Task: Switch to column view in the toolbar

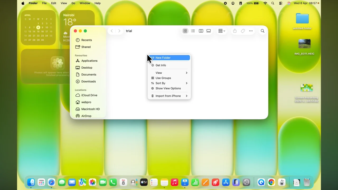Action: pyautogui.click(x=201, y=31)
